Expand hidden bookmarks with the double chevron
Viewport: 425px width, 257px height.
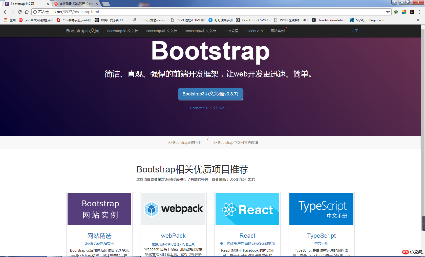pos(418,20)
